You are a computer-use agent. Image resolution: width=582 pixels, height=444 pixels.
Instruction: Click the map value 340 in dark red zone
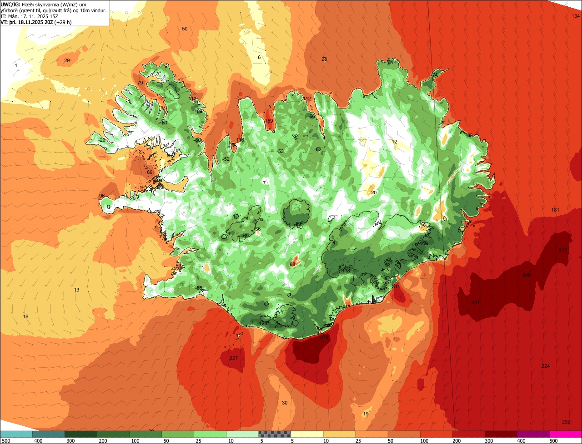(x=527, y=275)
